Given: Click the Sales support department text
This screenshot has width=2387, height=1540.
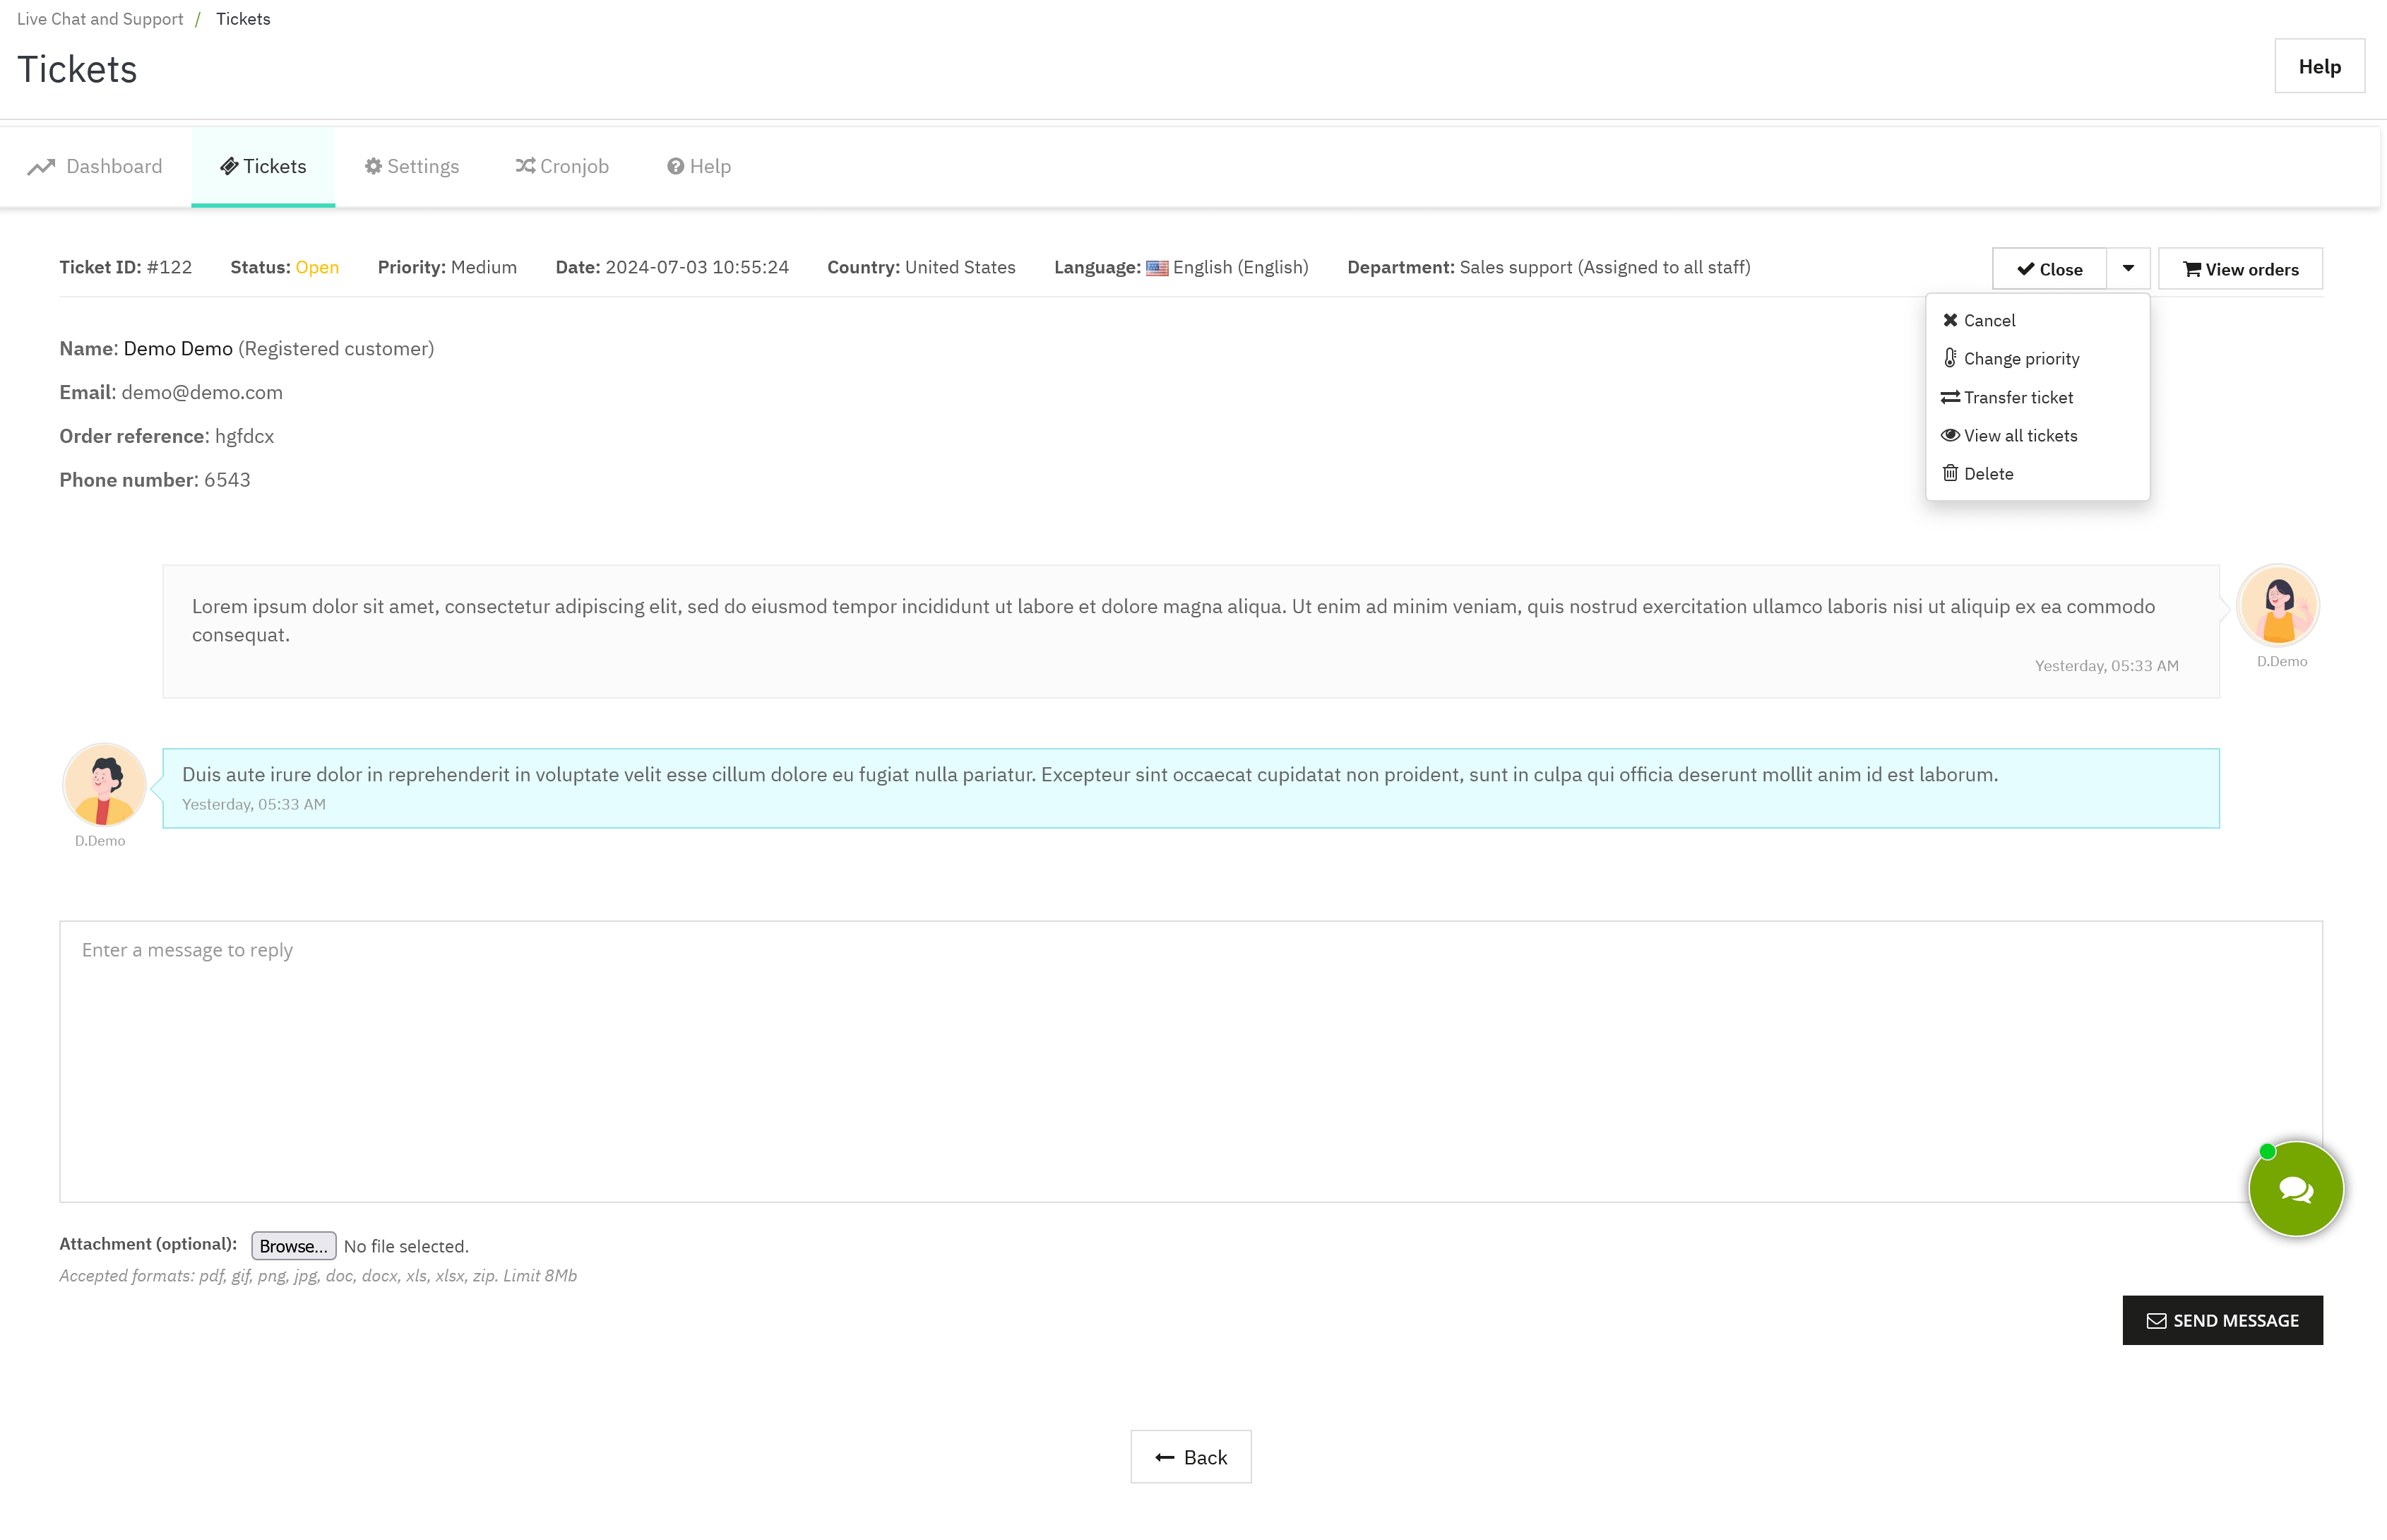Looking at the screenshot, I should (1605, 267).
